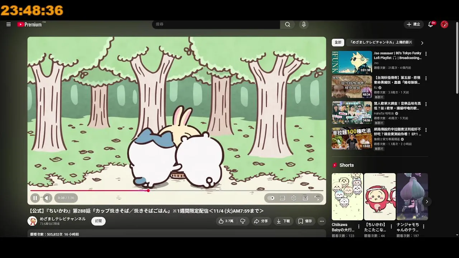
Task: Open the 辛拉麵100種吃法 thumbnail
Action: (x=352, y=138)
